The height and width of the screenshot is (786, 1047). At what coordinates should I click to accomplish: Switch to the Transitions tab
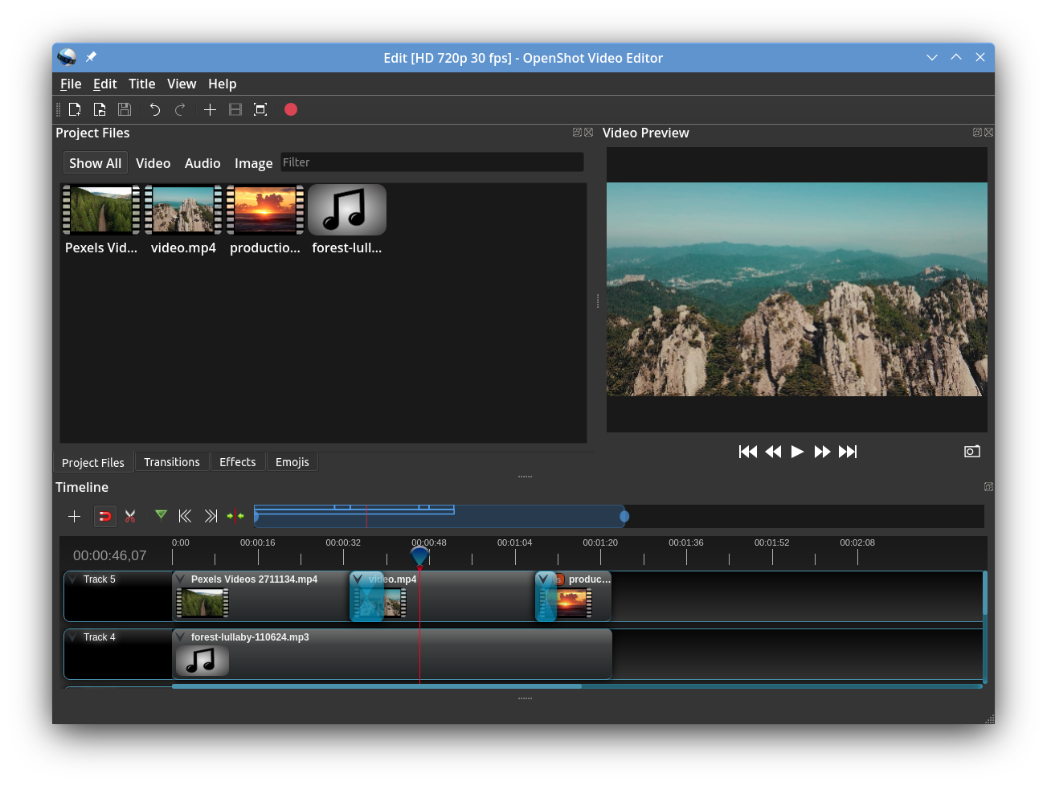click(x=171, y=462)
